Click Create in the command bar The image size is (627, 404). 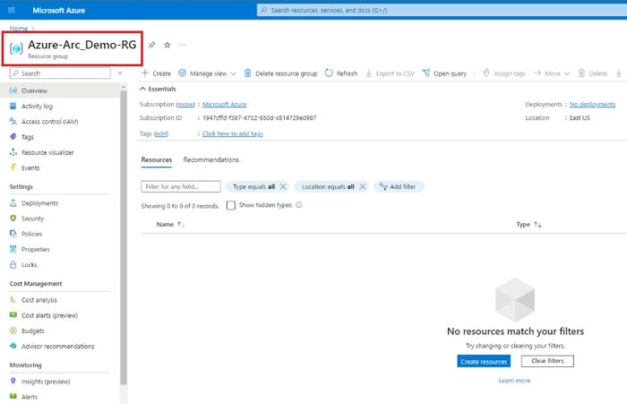click(157, 73)
